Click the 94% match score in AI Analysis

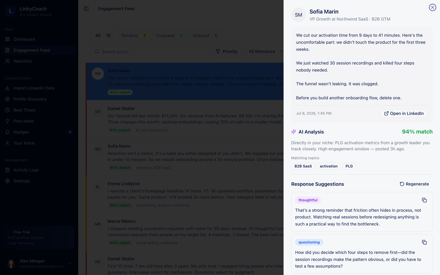click(x=417, y=132)
